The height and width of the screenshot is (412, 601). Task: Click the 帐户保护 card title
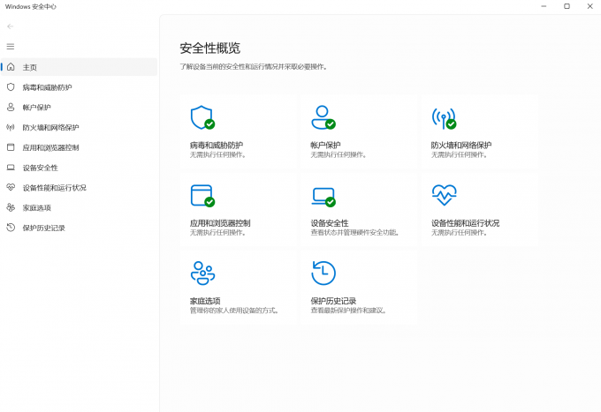tap(325, 145)
